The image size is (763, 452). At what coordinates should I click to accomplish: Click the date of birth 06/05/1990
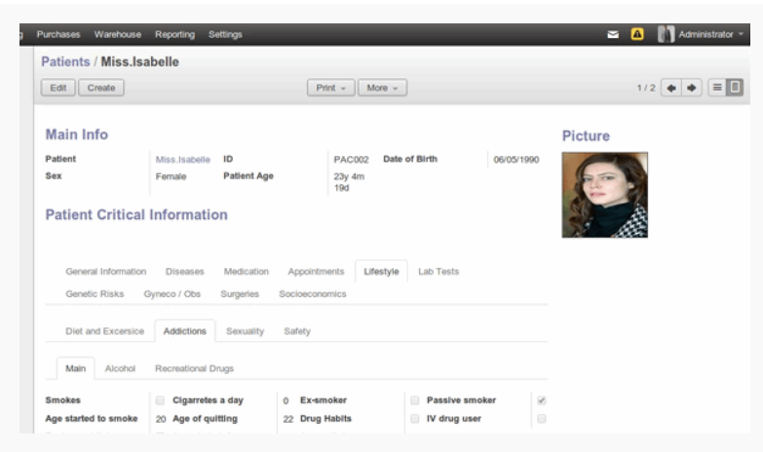[x=516, y=160]
